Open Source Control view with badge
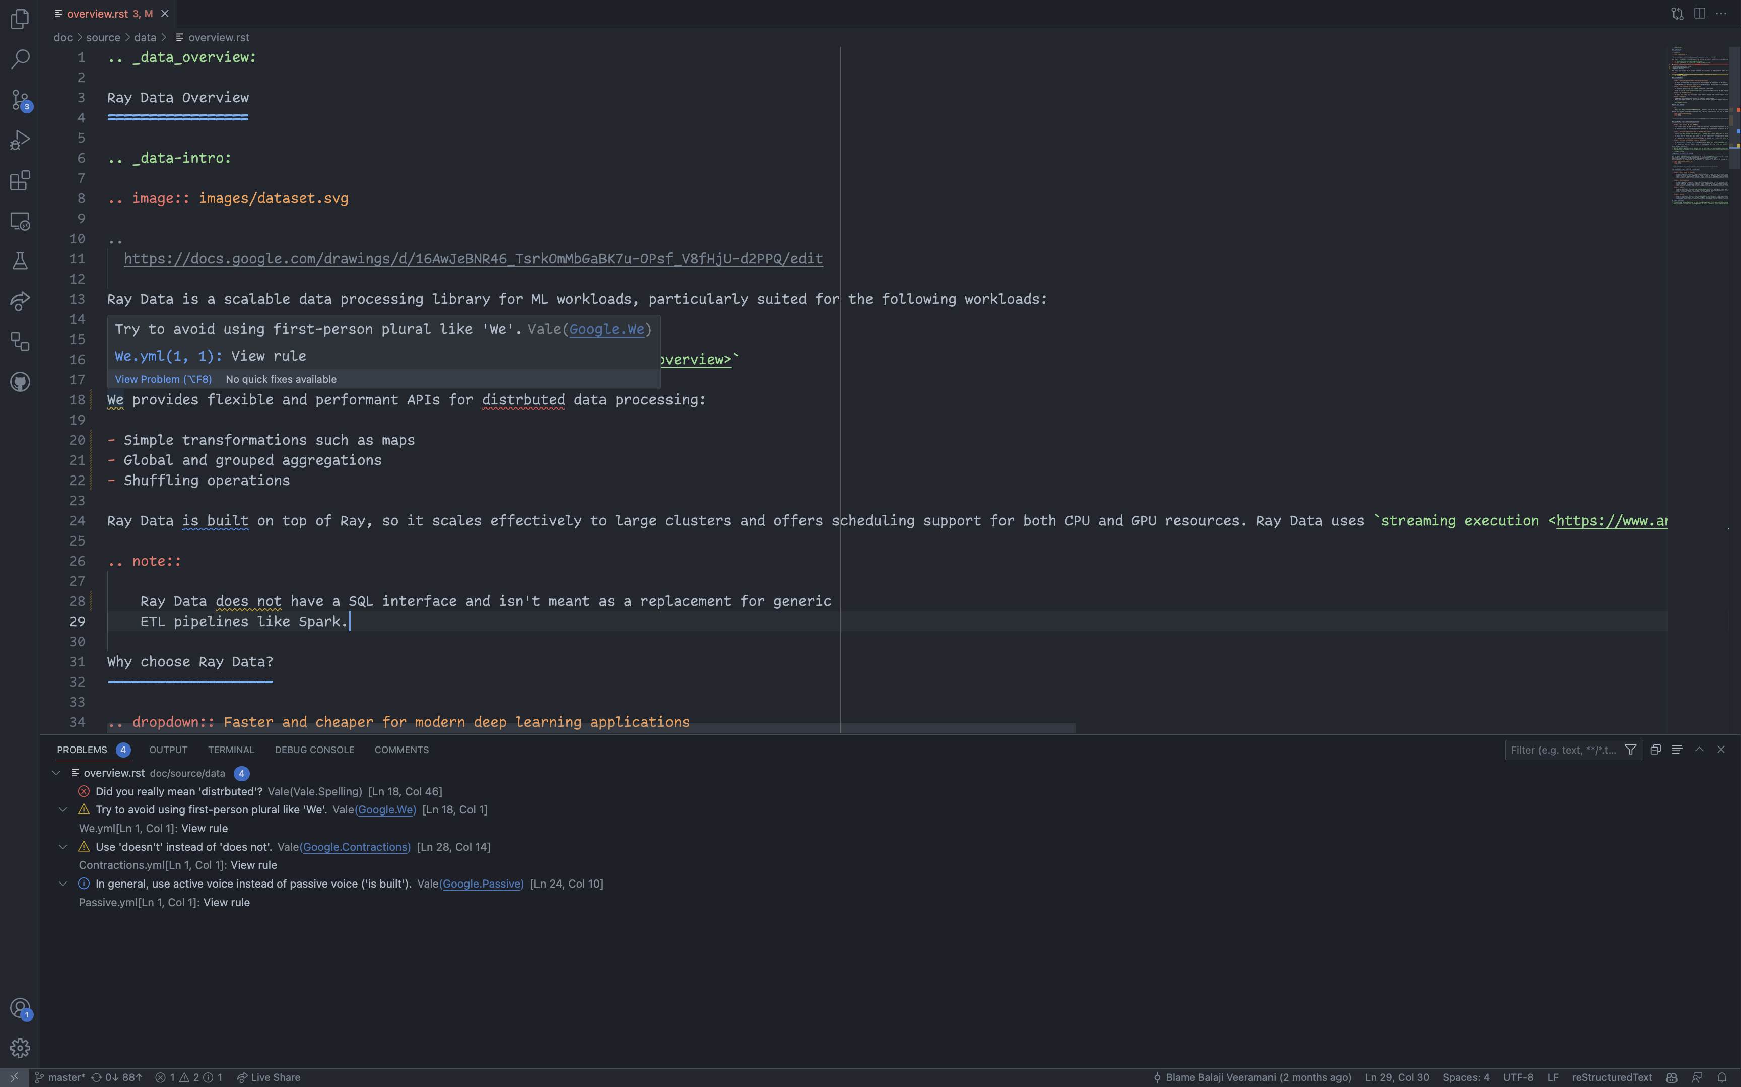The height and width of the screenshot is (1087, 1741). click(x=20, y=99)
